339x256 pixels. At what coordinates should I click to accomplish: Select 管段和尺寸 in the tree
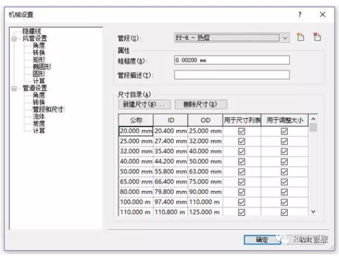[48, 109]
